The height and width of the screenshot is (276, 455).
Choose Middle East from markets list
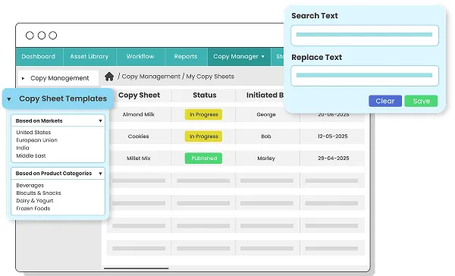coord(31,156)
